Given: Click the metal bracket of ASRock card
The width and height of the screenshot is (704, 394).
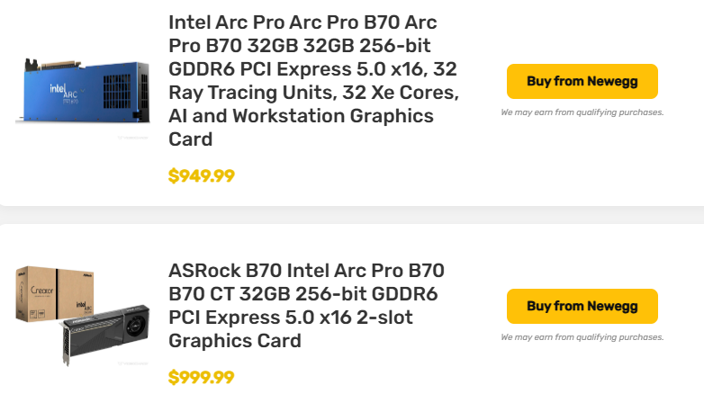Looking at the screenshot, I should click(x=67, y=345).
